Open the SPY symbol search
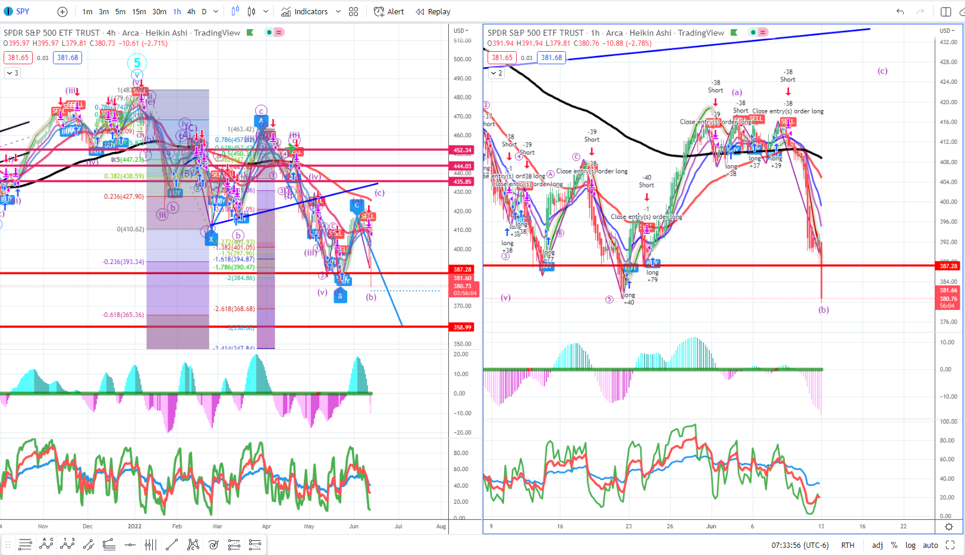965x555 pixels. 17,11
